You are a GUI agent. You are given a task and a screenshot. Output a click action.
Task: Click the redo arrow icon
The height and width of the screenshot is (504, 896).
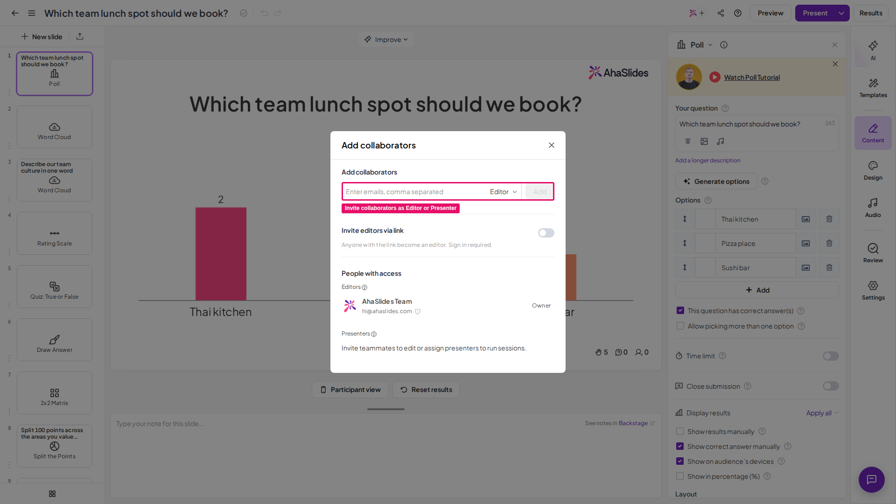tap(278, 13)
